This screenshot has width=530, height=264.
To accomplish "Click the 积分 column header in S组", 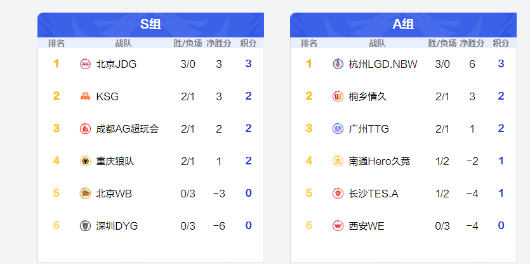I will (x=248, y=44).
